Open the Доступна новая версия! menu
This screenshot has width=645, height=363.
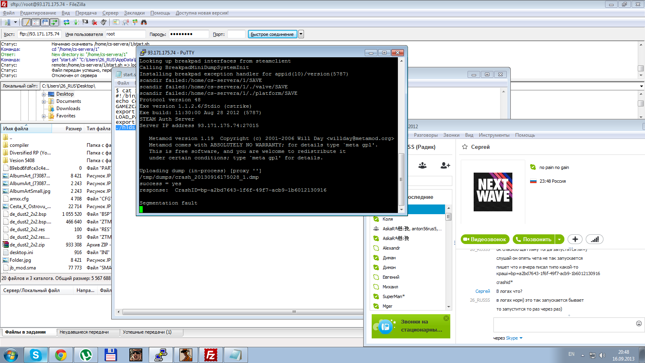coord(202,13)
